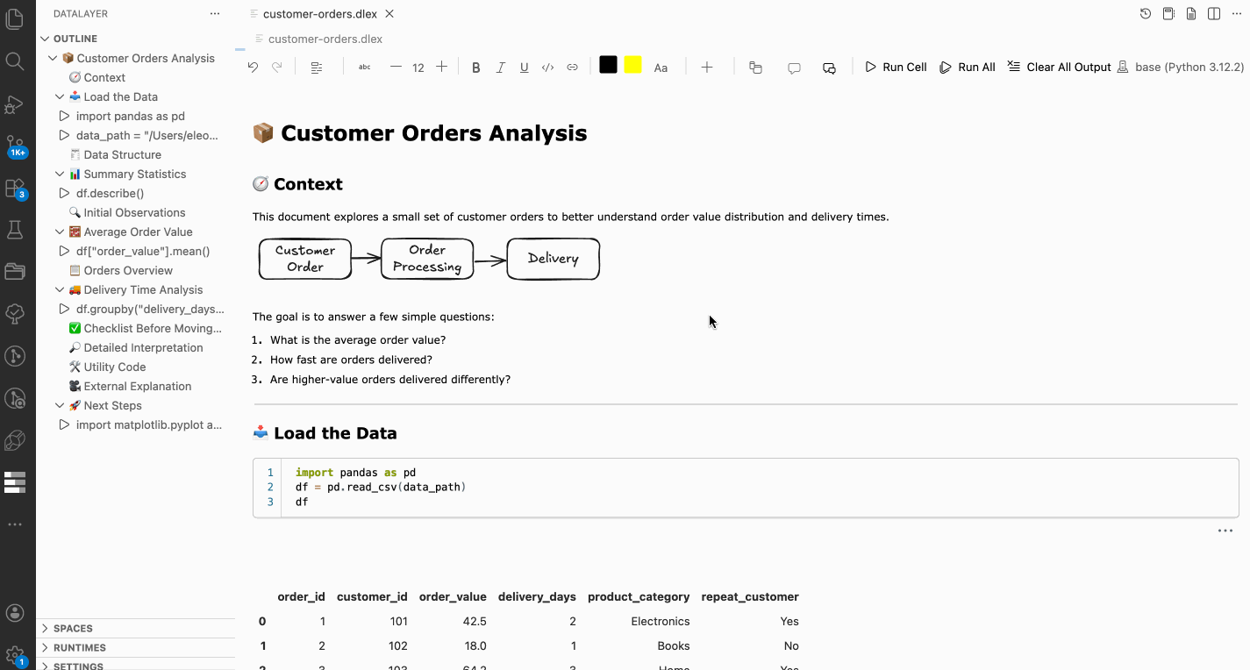The image size is (1250, 670).
Task: Collapse the Load the Data node
Action: (60, 96)
